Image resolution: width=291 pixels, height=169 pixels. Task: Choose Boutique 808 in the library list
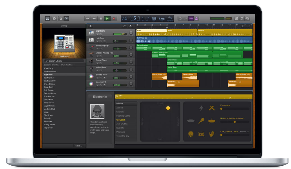coord(50,81)
